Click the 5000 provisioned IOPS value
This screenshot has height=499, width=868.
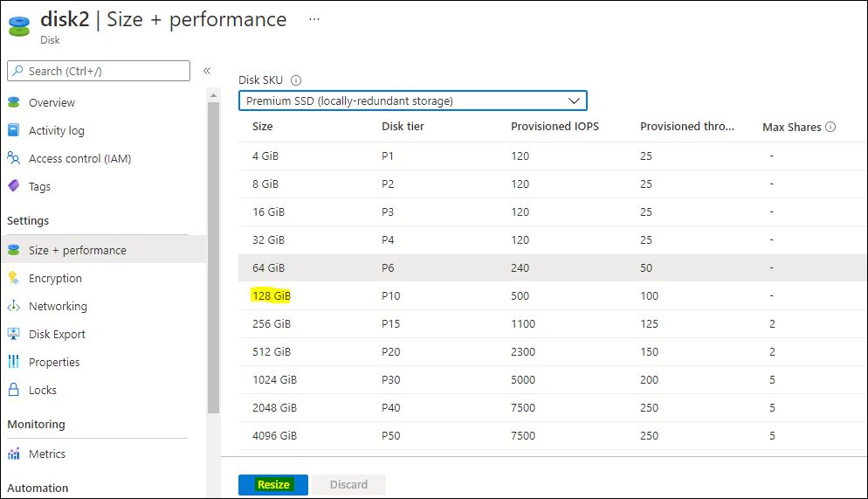click(523, 380)
